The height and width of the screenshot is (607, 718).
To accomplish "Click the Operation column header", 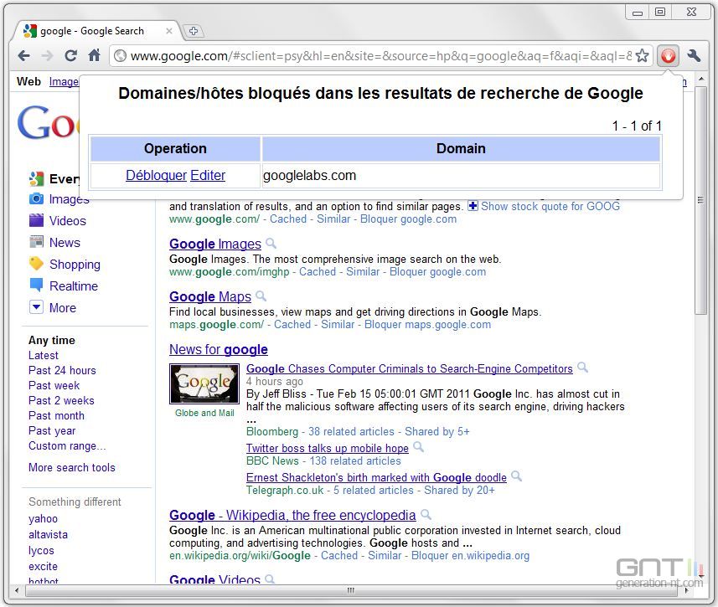I will pyautogui.click(x=175, y=148).
